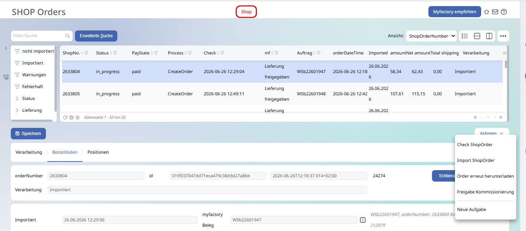The width and height of the screenshot is (526, 231).
Task: Switch to the Bestelldaten tab
Action: (x=65, y=152)
